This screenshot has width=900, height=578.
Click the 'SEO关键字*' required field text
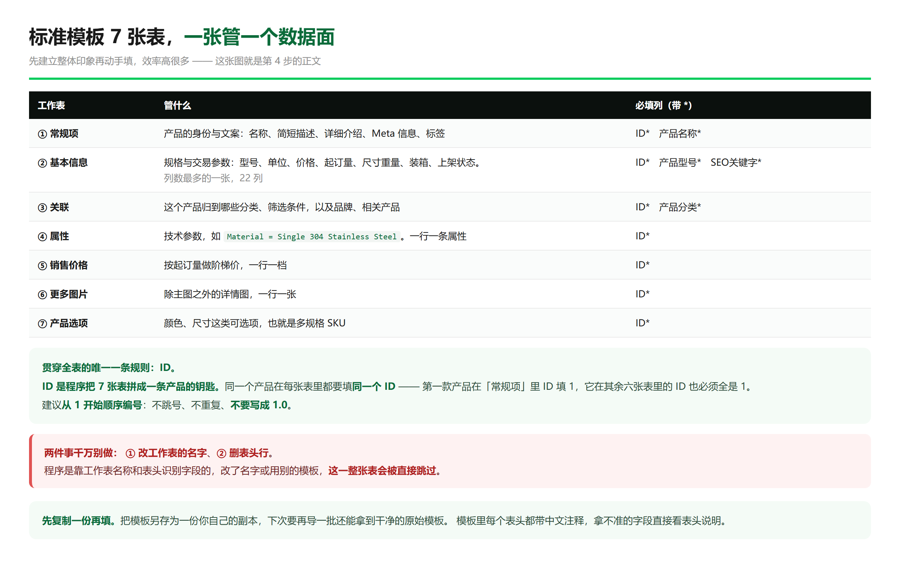click(x=736, y=162)
